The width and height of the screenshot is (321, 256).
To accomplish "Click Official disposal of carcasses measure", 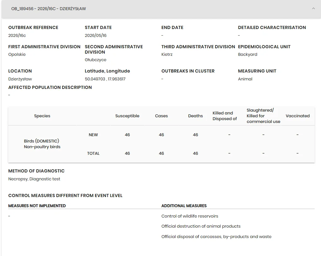I will (x=216, y=236).
